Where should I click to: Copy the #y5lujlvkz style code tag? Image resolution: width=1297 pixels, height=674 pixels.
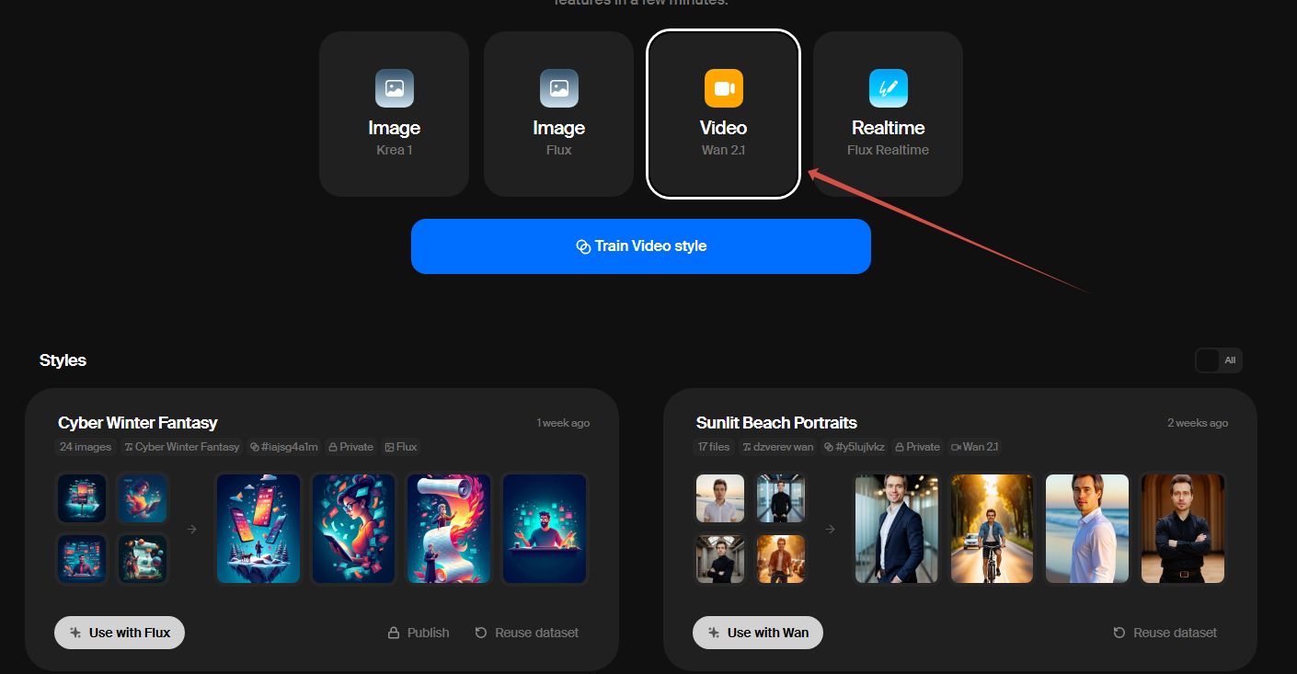pyautogui.click(x=855, y=447)
